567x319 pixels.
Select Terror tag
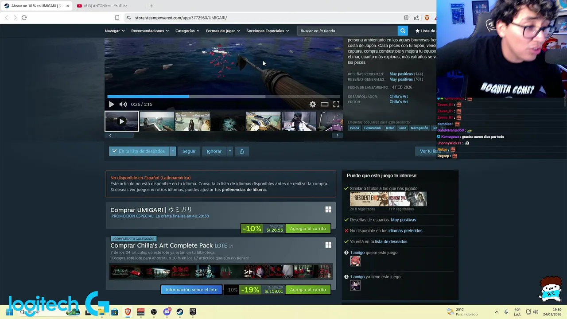[389, 128]
